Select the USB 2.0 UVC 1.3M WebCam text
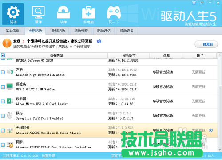The width and height of the screenshot is (222, 160). coord(35,90)
